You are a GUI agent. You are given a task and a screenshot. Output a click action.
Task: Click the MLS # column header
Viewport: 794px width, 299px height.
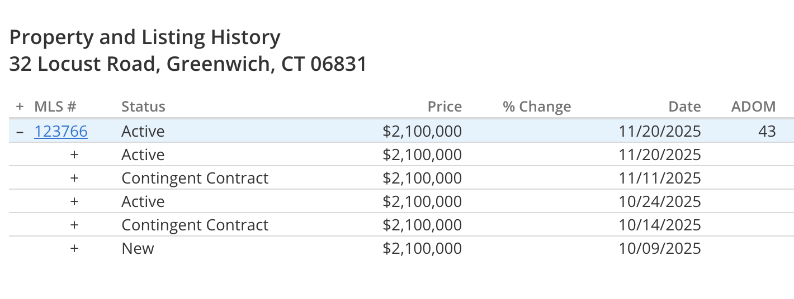[x=55, y=107]
